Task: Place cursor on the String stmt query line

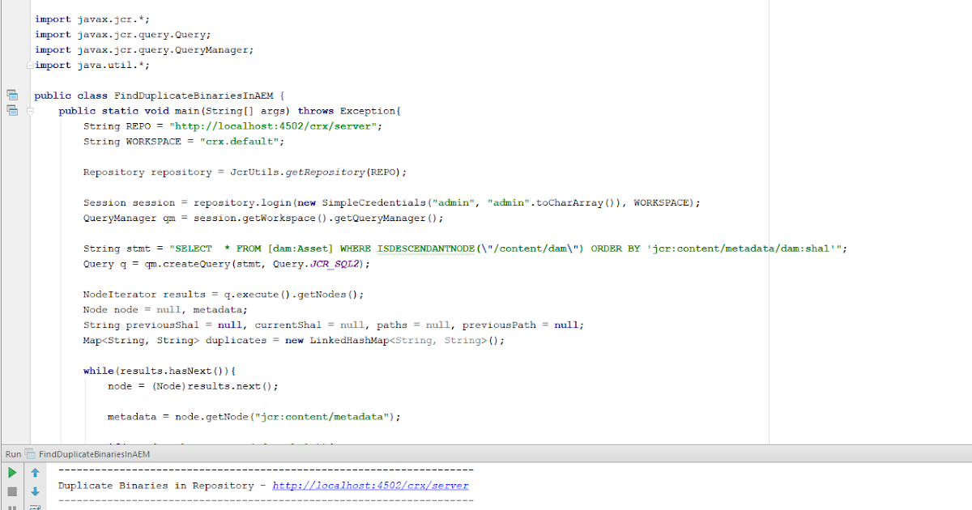Action: [324, 248]
